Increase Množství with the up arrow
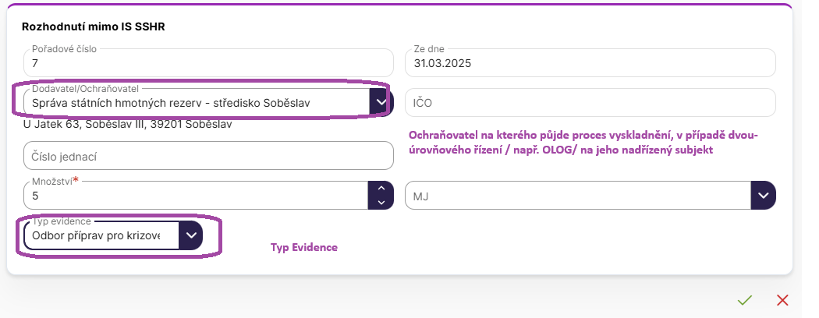The image size is (819, 318). click(380, 189)
